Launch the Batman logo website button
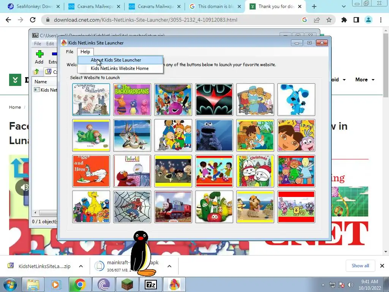Screen dimensions: 389x292 coord(214,100)
